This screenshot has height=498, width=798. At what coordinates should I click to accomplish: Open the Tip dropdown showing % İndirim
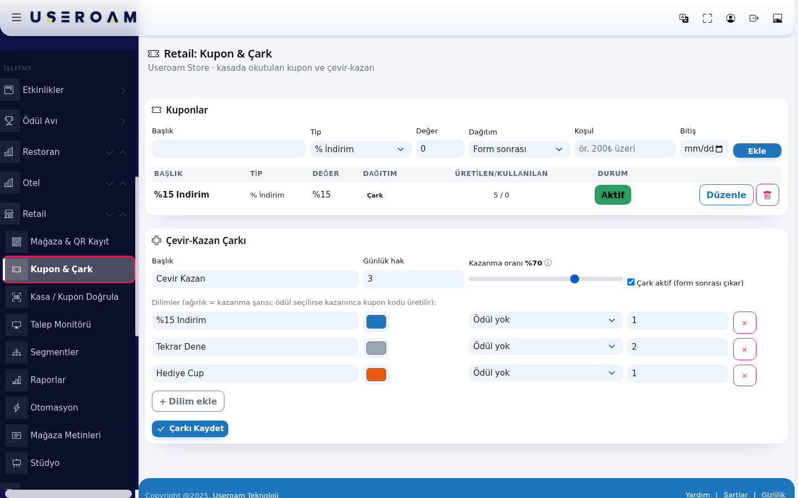(361, 149)
